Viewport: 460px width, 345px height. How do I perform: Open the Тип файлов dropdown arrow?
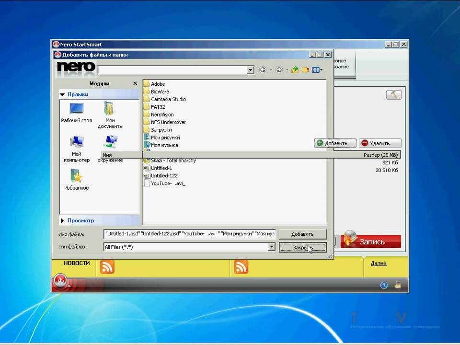point(272,247)
